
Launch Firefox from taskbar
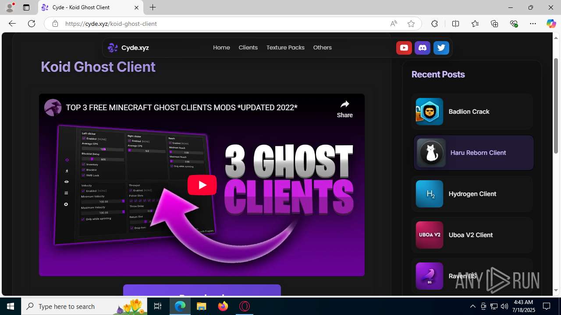click(223, 306)
